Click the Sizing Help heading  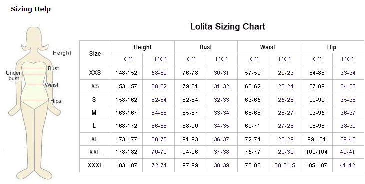click(31, 9)
